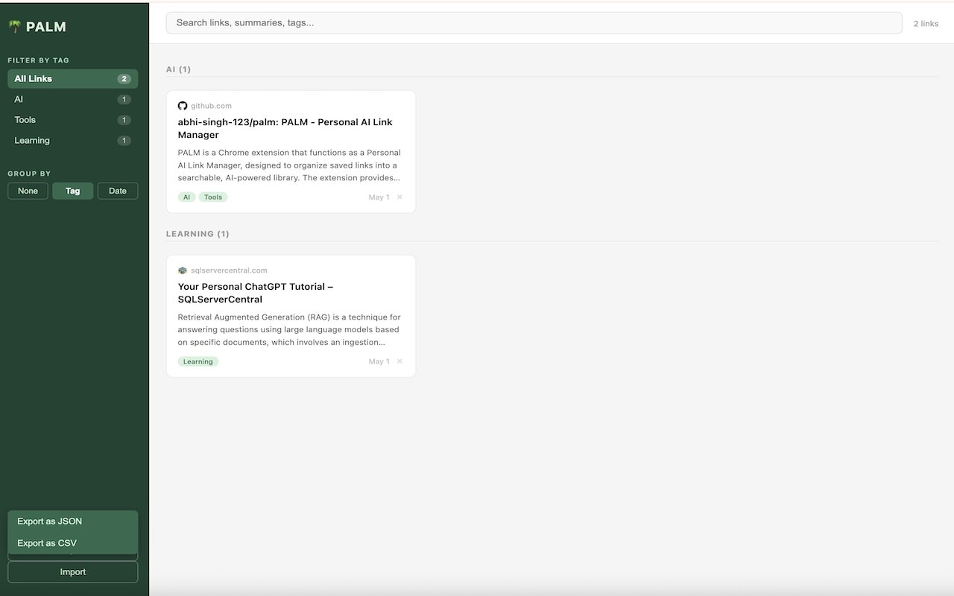The width and height of the screenshot is (954, 596).
Task: Filter by the Learning tag in sidebar
Action: click(72, 141)
